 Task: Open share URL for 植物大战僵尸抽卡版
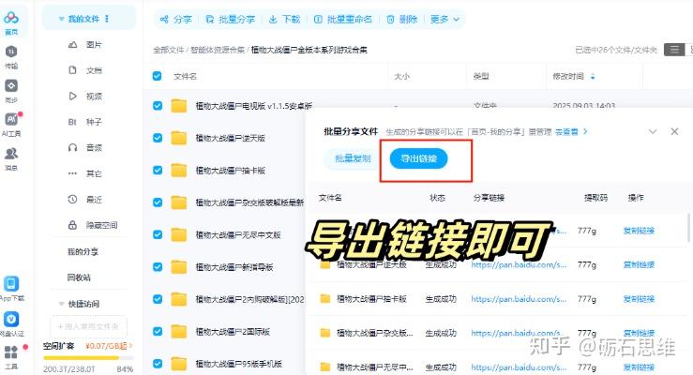pyautogui.click(x=519, y=299)
